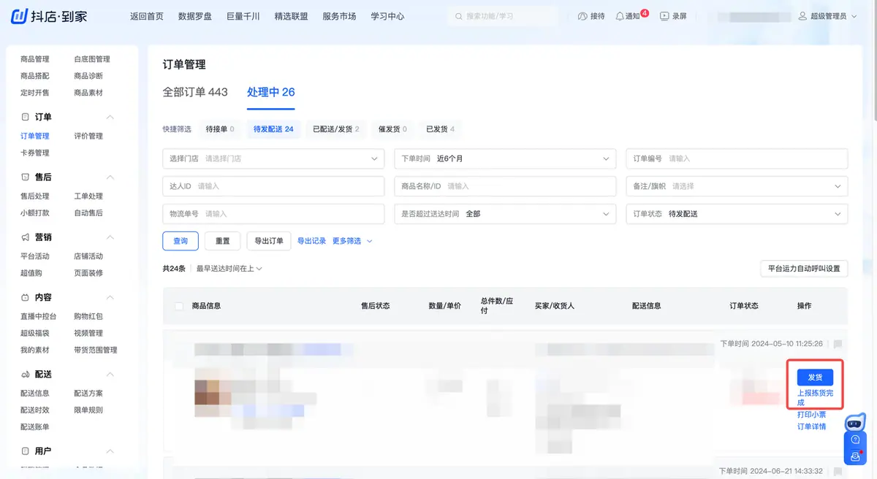Image resolution: width=877 pixels, height=479 pixels.
Task: Select 已配送/发货 quick filter
Action: (336, 129)
